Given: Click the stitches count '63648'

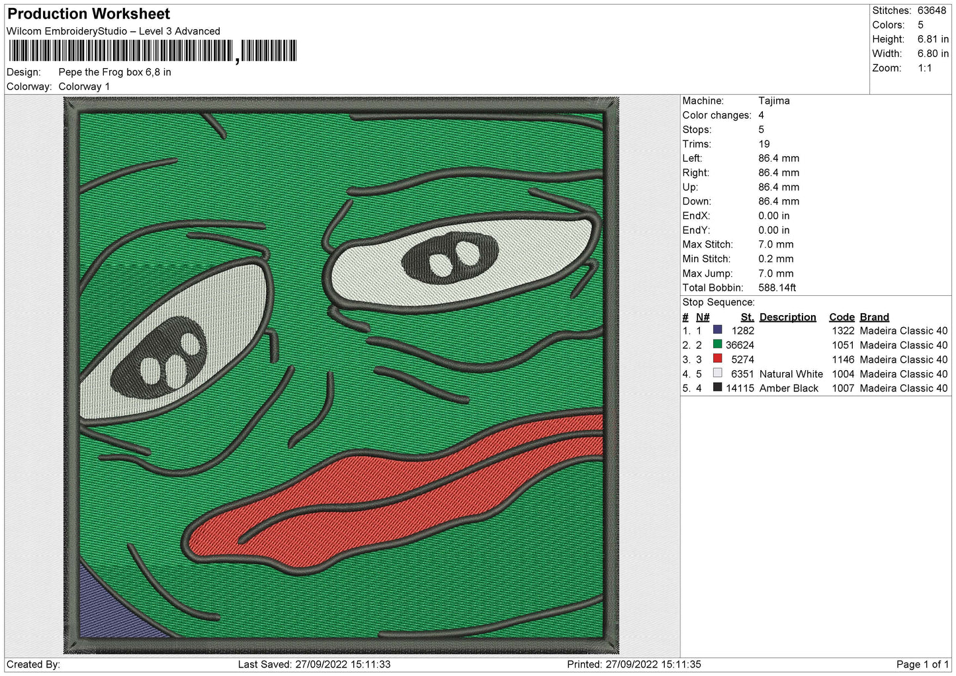Looking at the screenshot, I should point(932,11).
